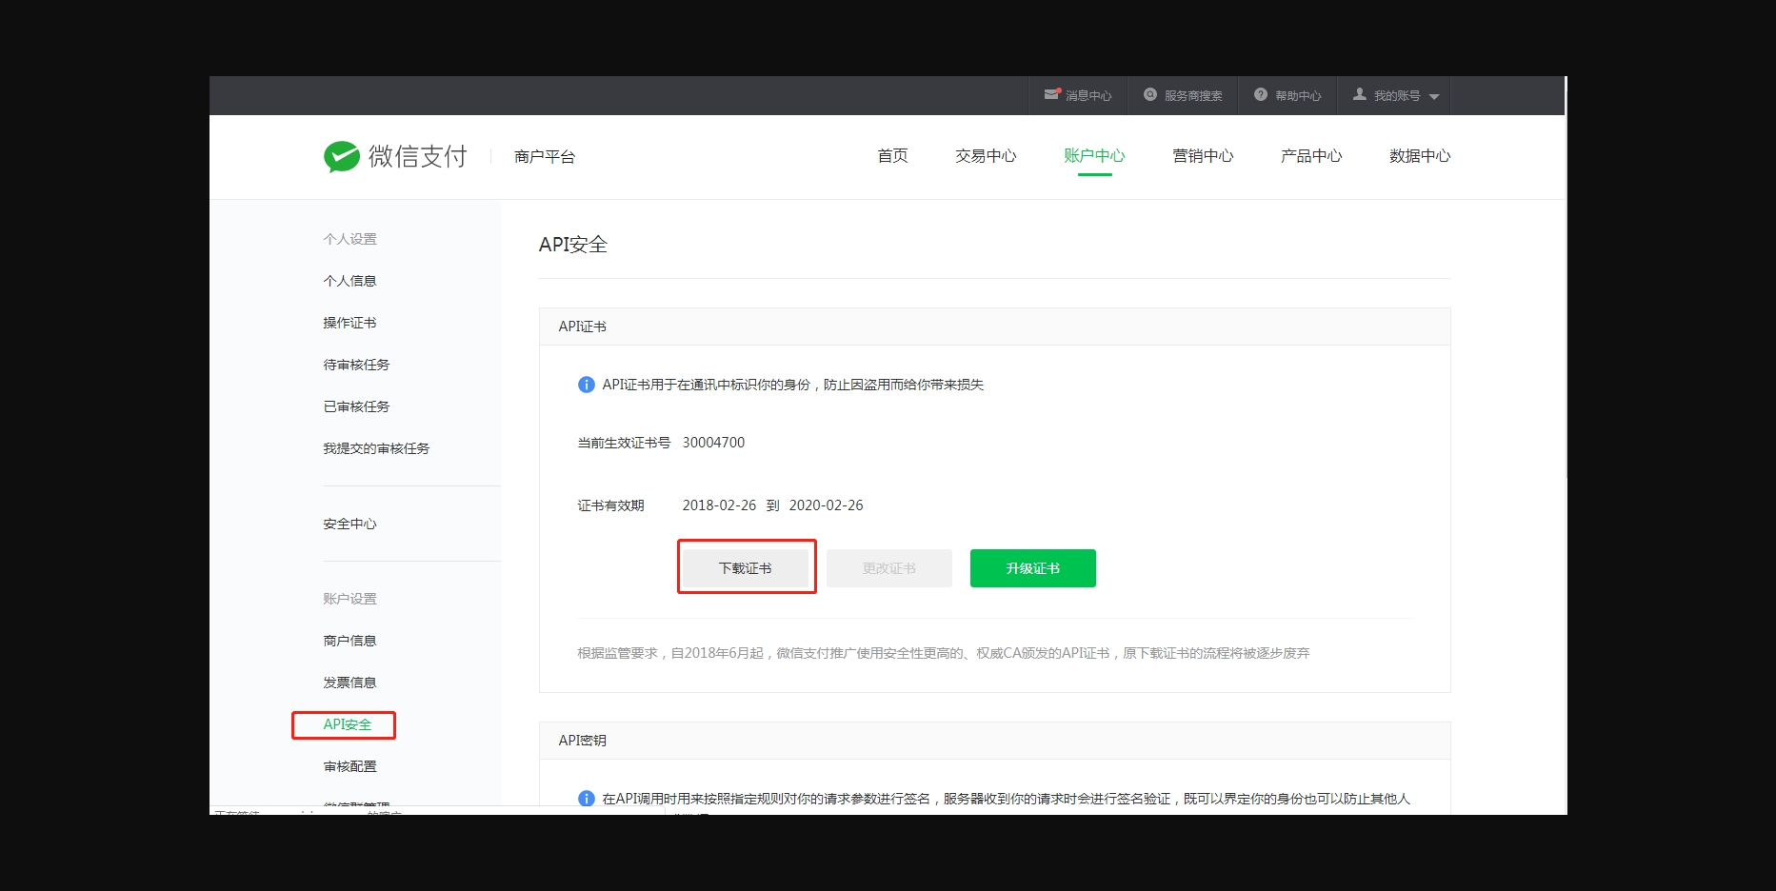This screenshot has width=1776, height=891.
Task: Switch to the 首页 tab
Action: (x=892, y=156)
